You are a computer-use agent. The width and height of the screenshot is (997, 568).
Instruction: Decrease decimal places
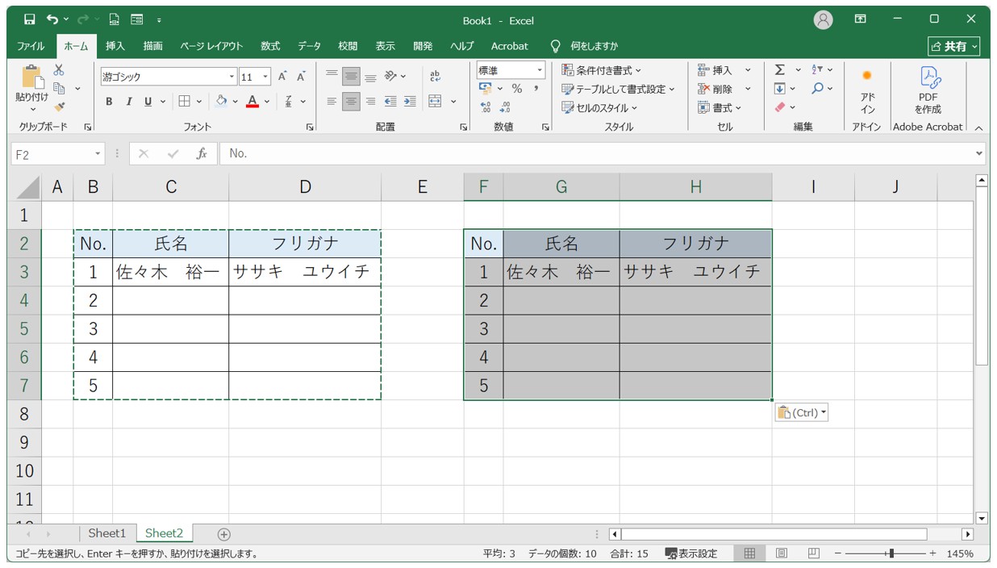(505, 107)
